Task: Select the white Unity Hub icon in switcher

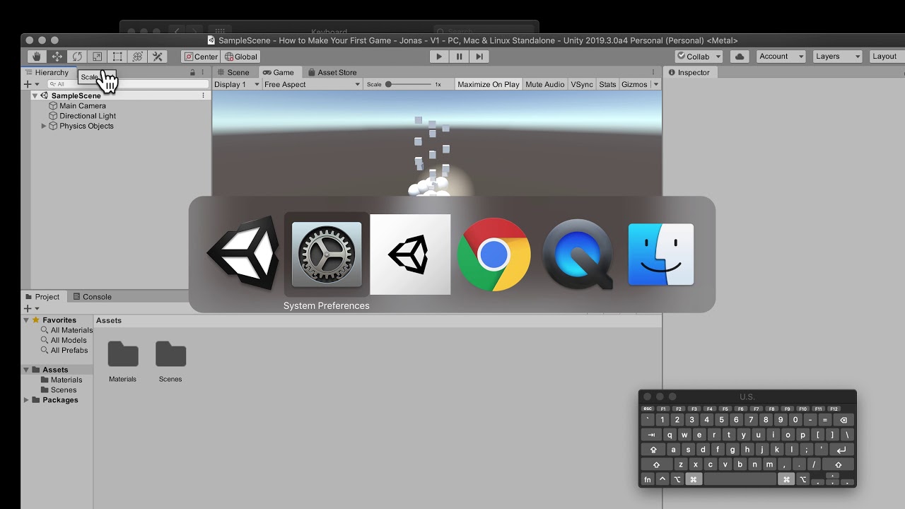Action: pyautogui.click(x=410, y=255)
